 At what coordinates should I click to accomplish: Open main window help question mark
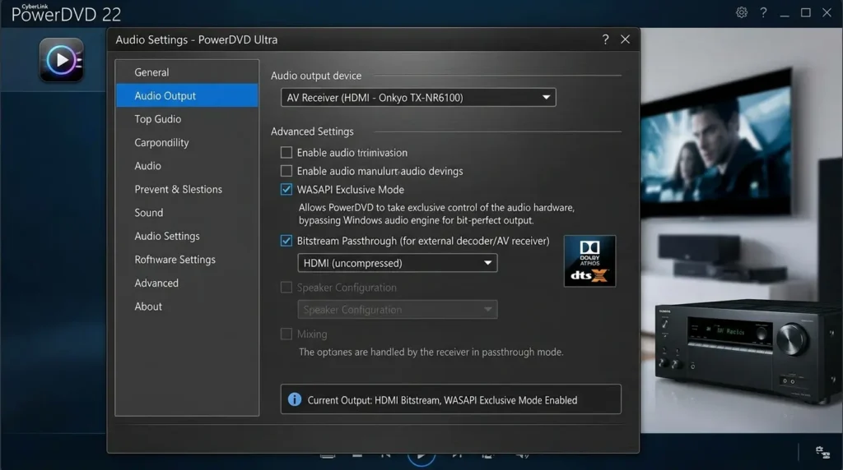pos(763,12)
